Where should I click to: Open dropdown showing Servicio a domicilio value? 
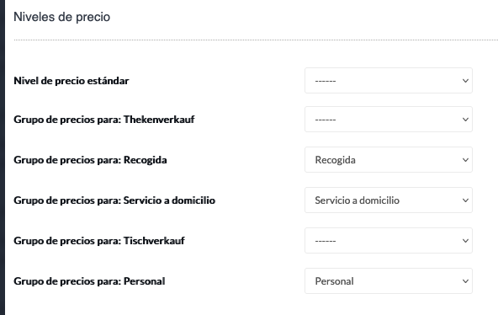[389, 200]
